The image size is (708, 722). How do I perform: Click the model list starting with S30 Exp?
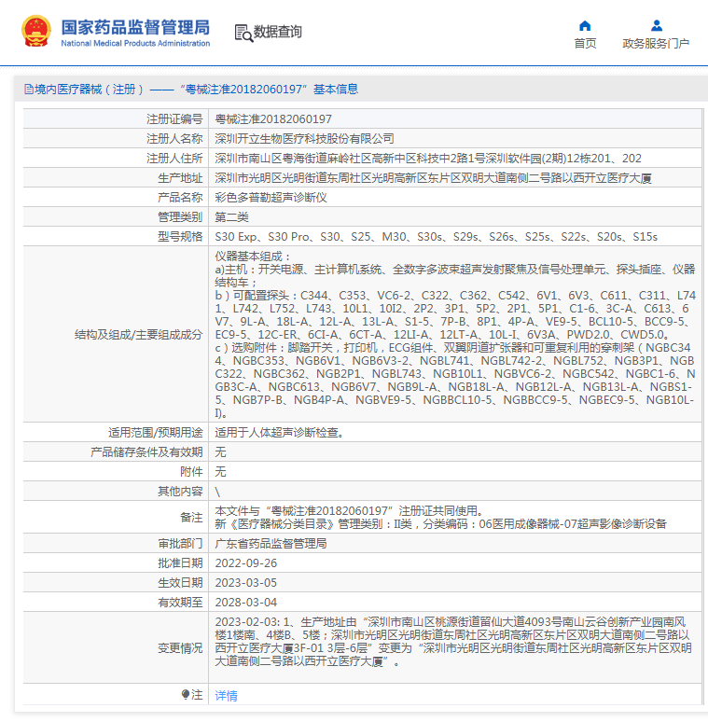436,237
